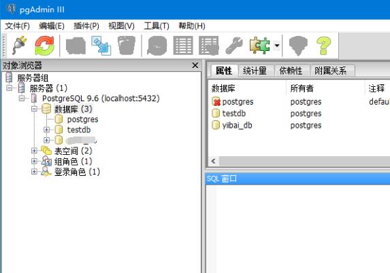The width and height of the screenshot is (390, 273).
Task: Click the wrench maintenance icon
Action: [x=234, y=45]
